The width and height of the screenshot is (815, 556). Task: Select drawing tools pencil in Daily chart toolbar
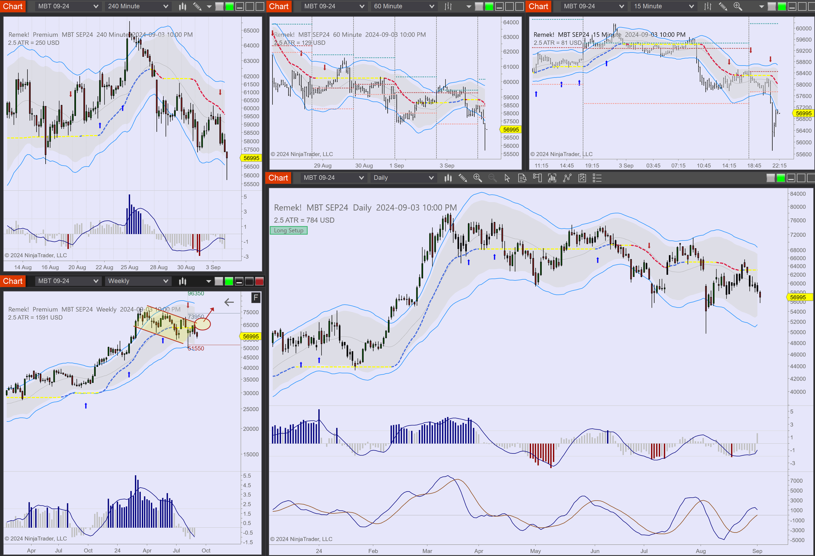click(x=463, y=178)
